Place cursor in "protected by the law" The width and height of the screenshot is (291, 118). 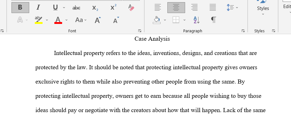click(61, 67)
